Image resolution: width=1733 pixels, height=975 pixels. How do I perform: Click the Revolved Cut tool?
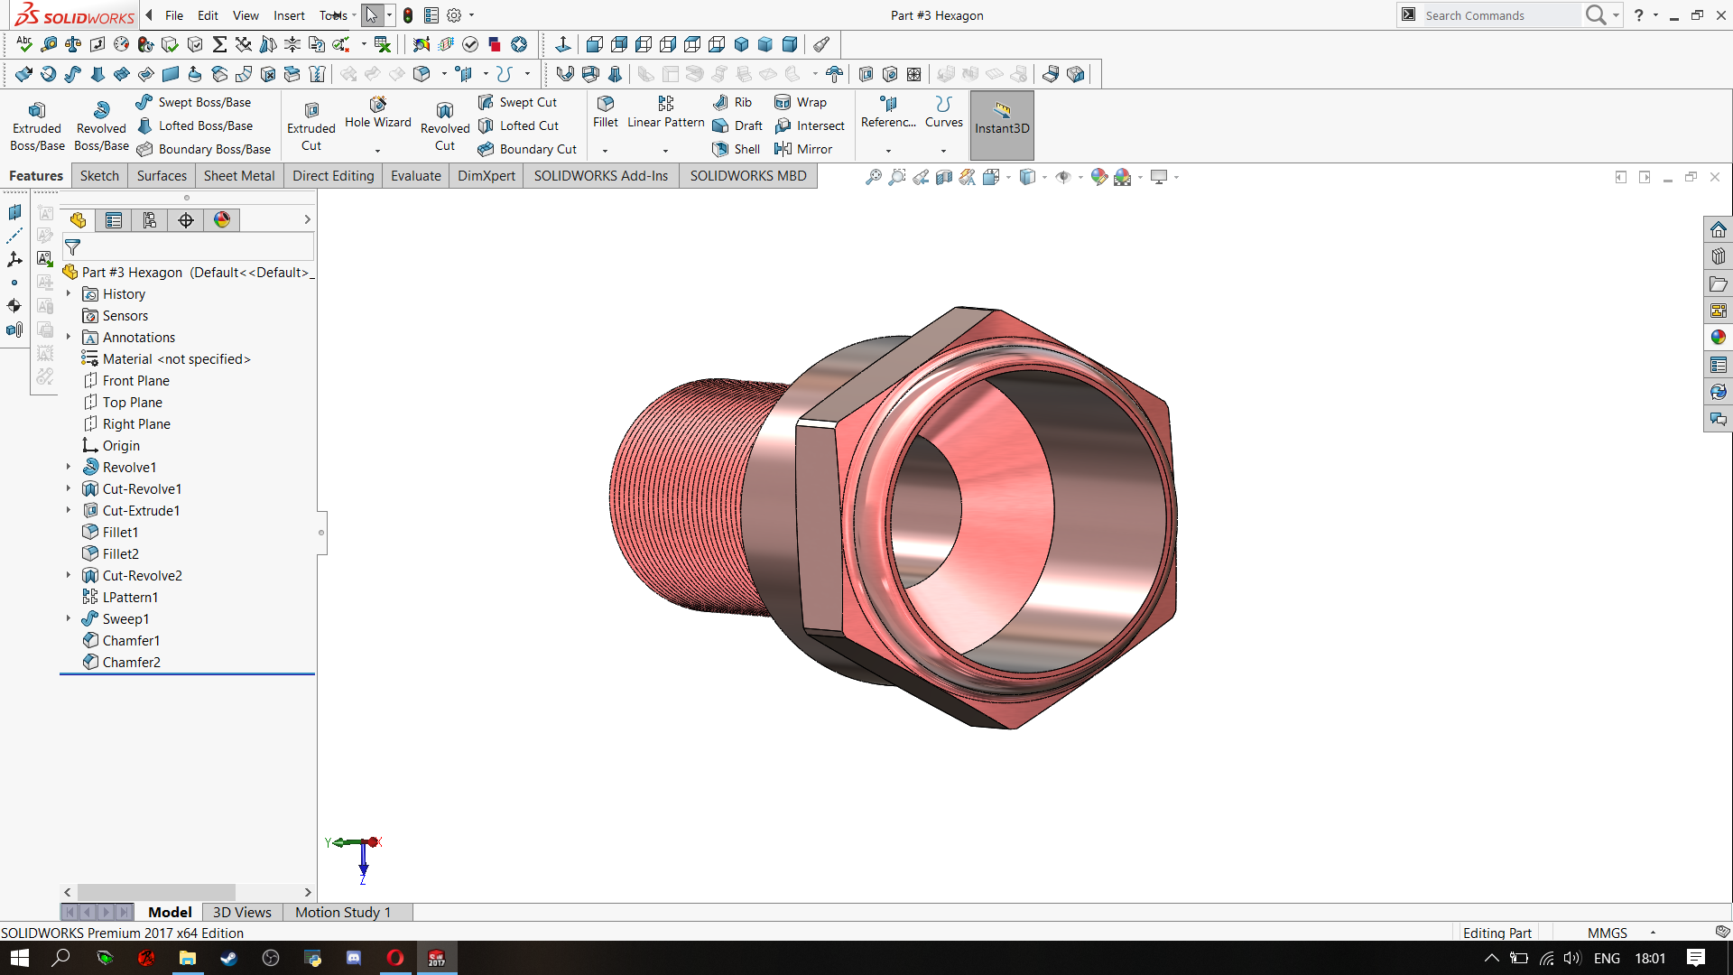coord(445,125)
